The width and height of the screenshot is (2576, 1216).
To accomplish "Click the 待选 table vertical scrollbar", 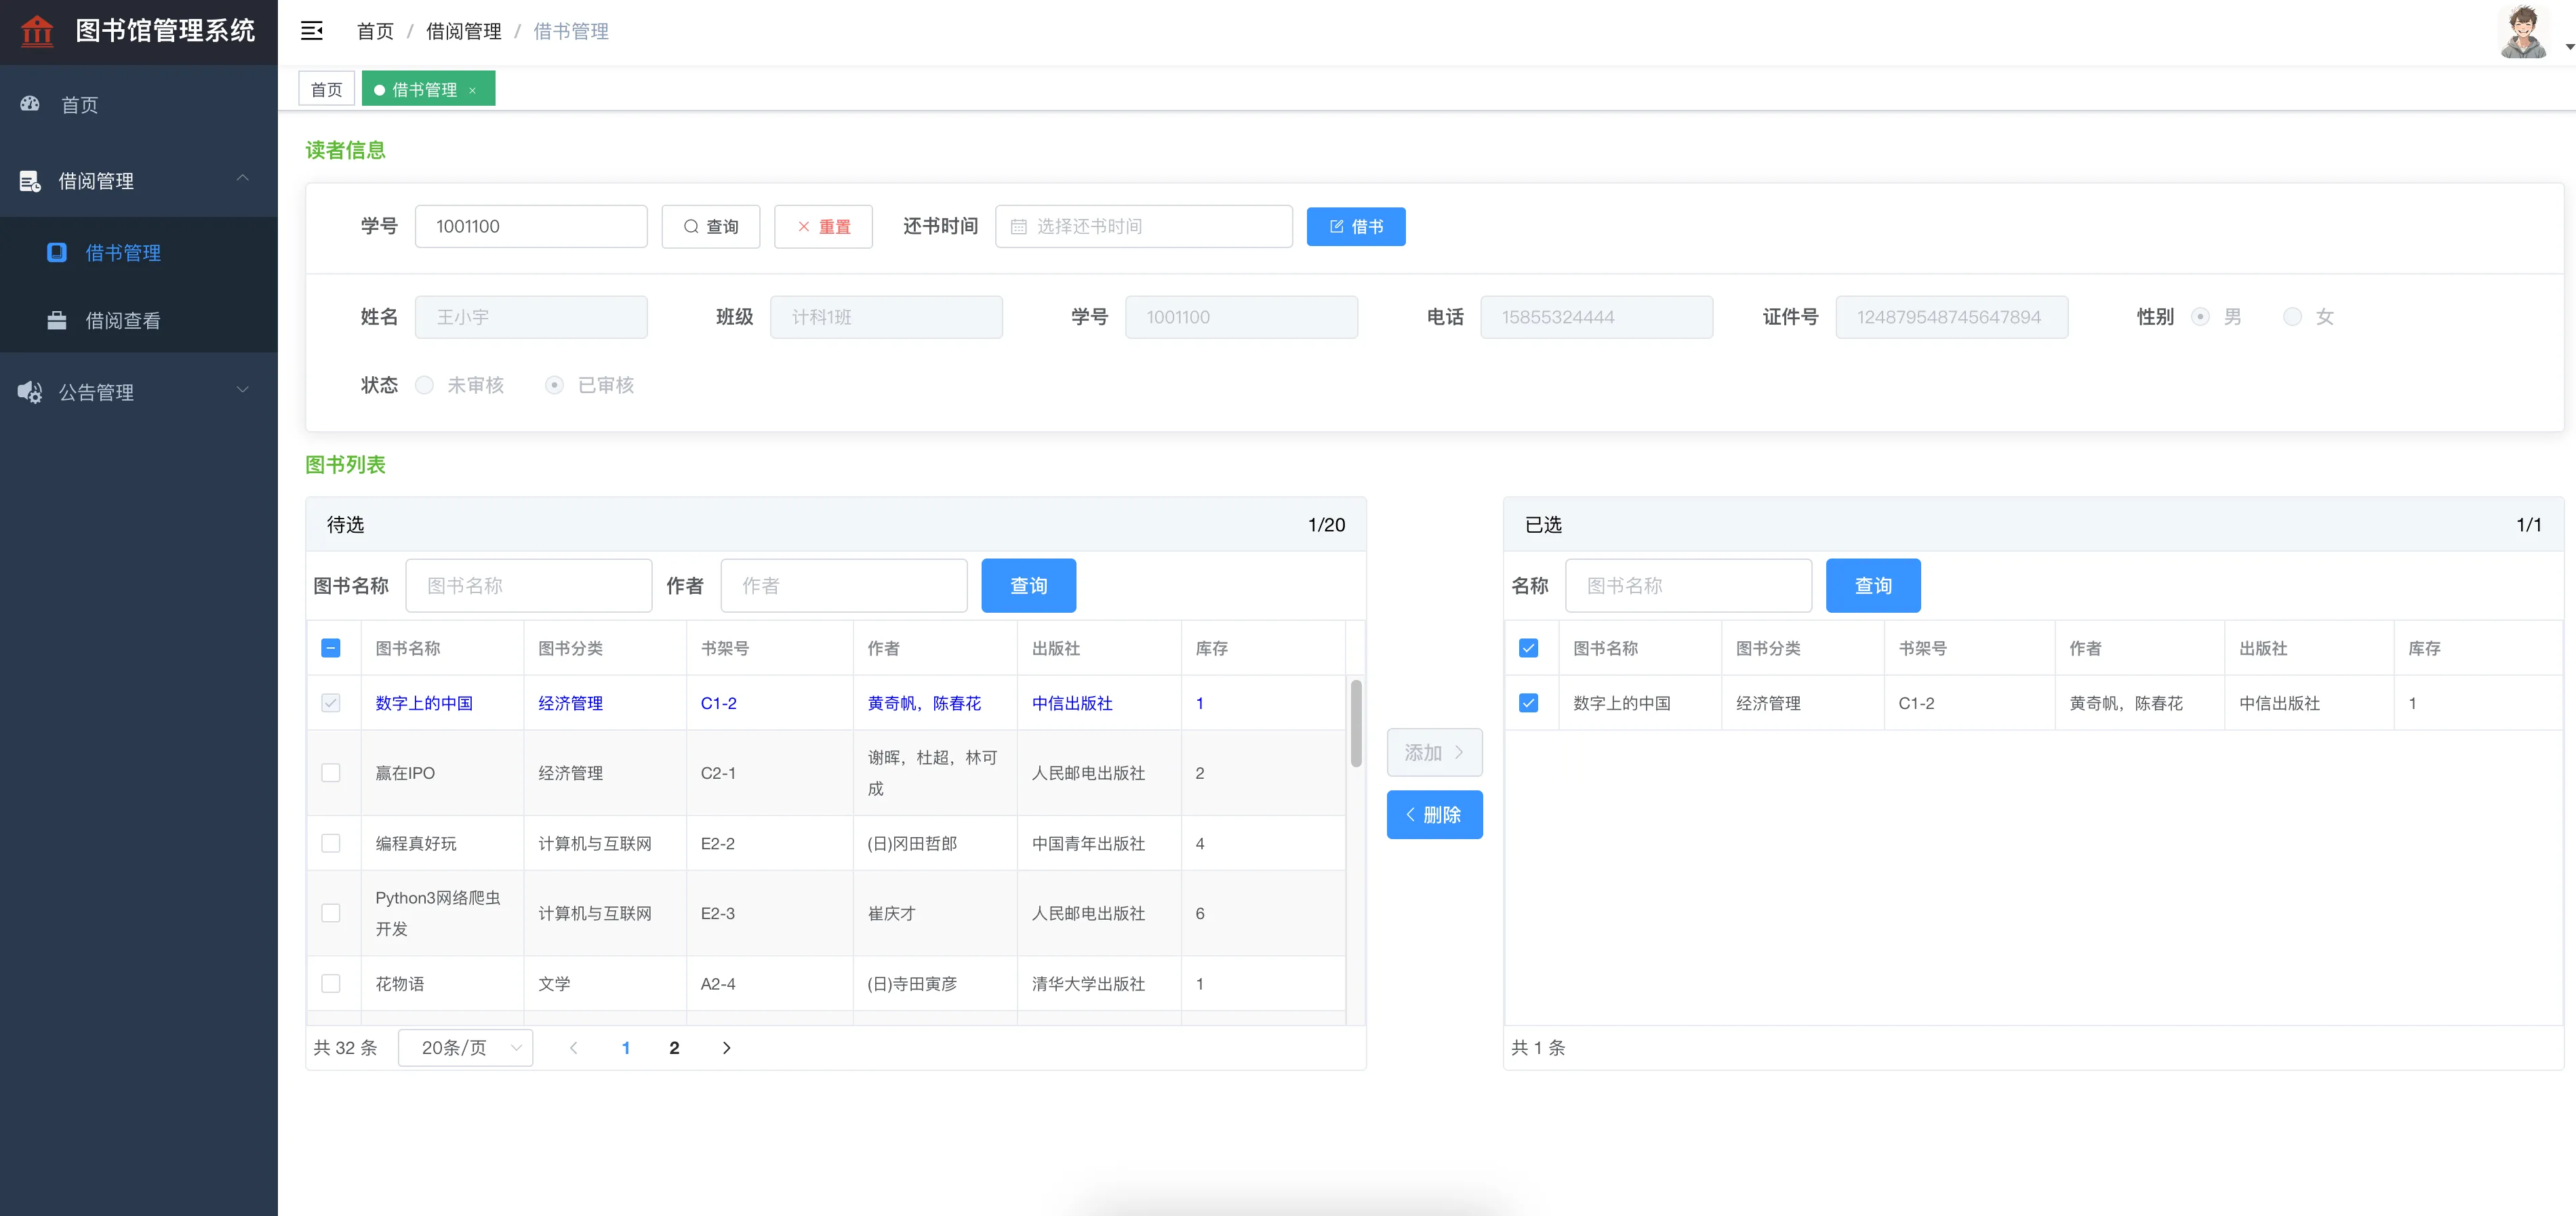I will pos(1356,723).
